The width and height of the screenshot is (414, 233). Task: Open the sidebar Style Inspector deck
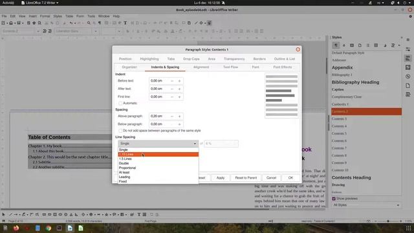pos(408,94)
